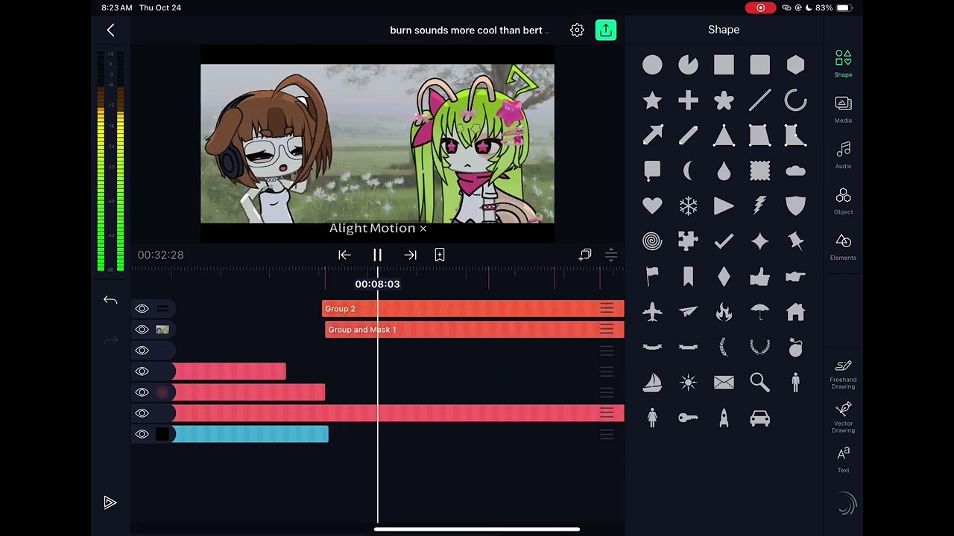954x536 pixels.
Task: Toggle visibility of the blue bottom layer
Action: (142, 434)
